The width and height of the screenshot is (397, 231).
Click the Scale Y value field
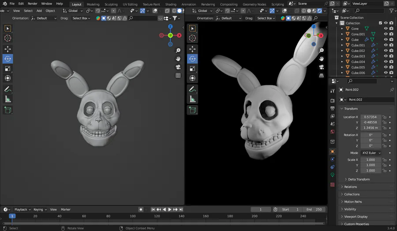371,165
